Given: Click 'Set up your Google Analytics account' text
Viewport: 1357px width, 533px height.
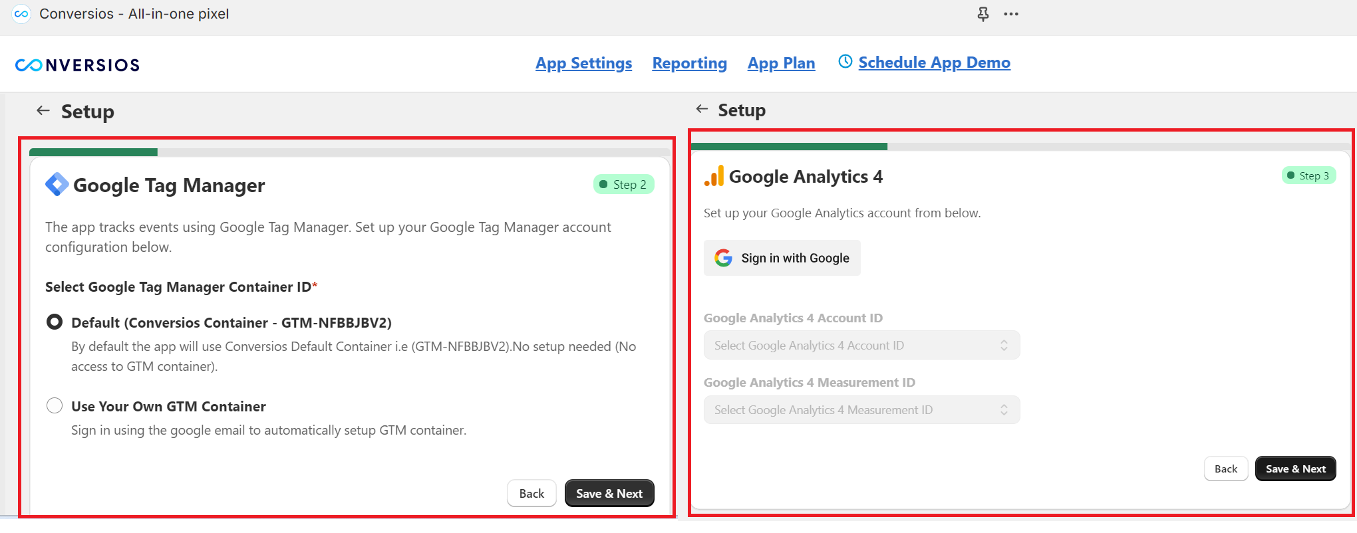Looking at the screenshot, I should tap(842, 213).
